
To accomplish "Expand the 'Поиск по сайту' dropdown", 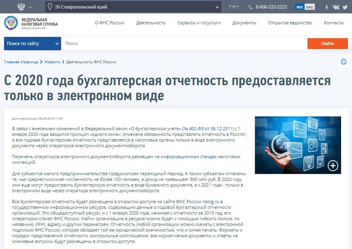I will (x=32, y=43).
